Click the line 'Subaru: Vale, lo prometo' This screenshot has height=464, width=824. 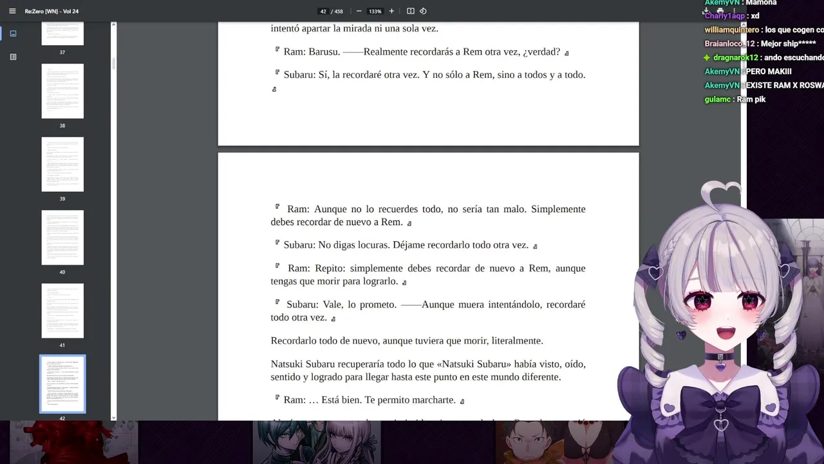(x=428, y=311)
